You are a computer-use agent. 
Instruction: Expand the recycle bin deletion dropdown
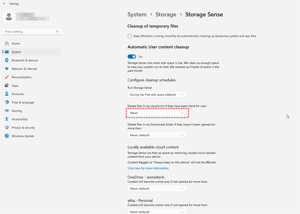pyautogui.click(x=157, y=113)
